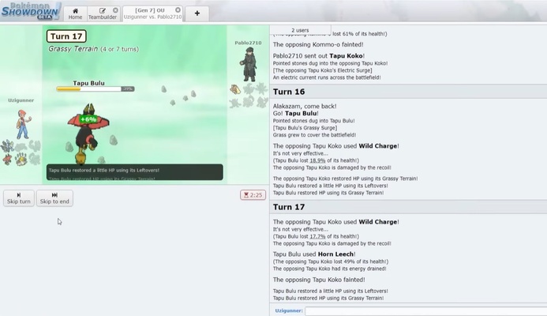
Task: Click the opponent's first team icon
Action: [x=235, y=89]
